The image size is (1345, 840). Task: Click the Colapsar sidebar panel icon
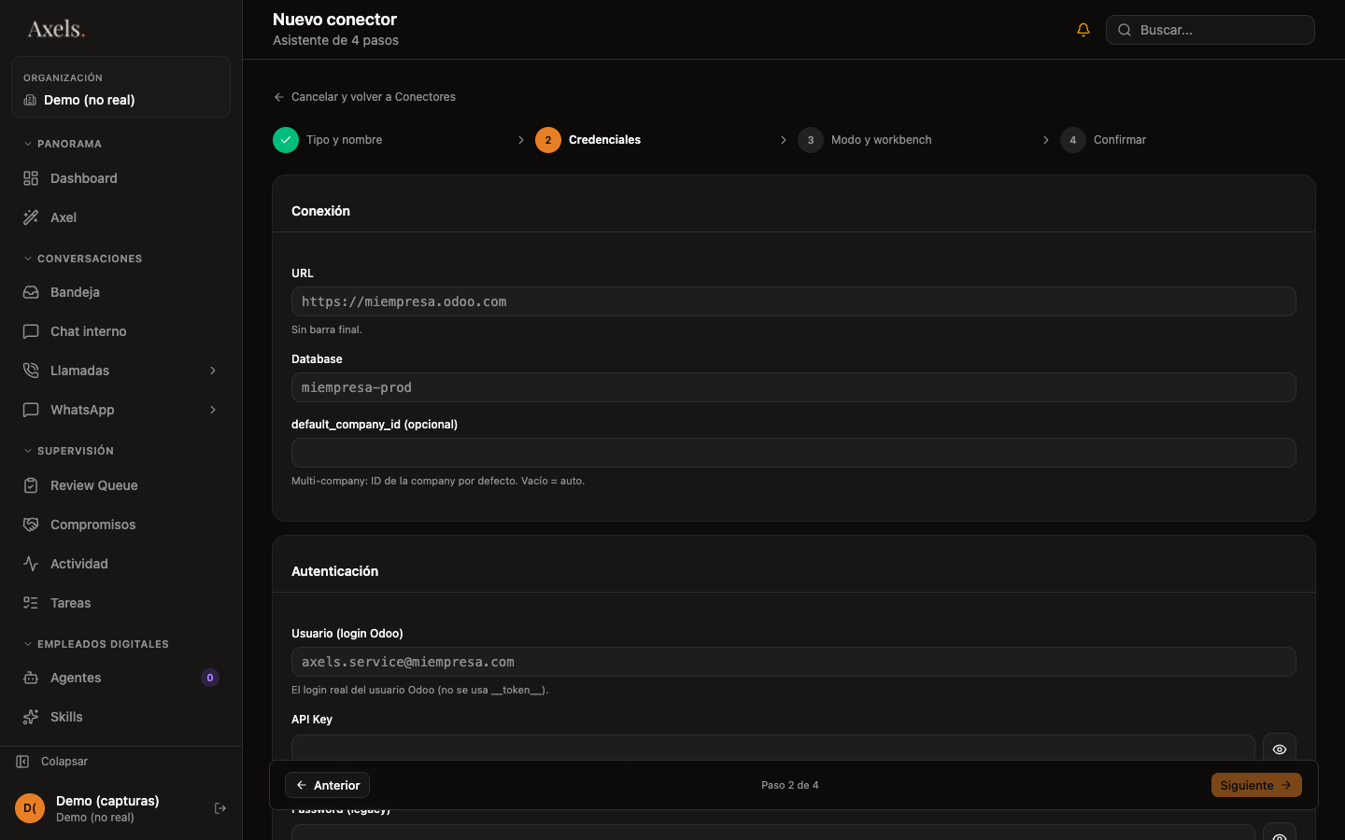pyautogui.click(x=22, y=762)
